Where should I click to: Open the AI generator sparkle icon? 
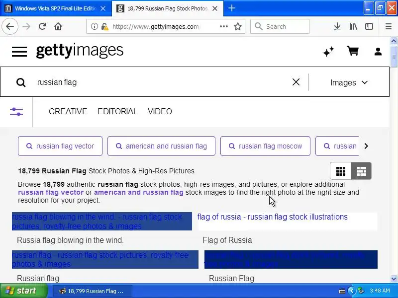tap(328, 52)
